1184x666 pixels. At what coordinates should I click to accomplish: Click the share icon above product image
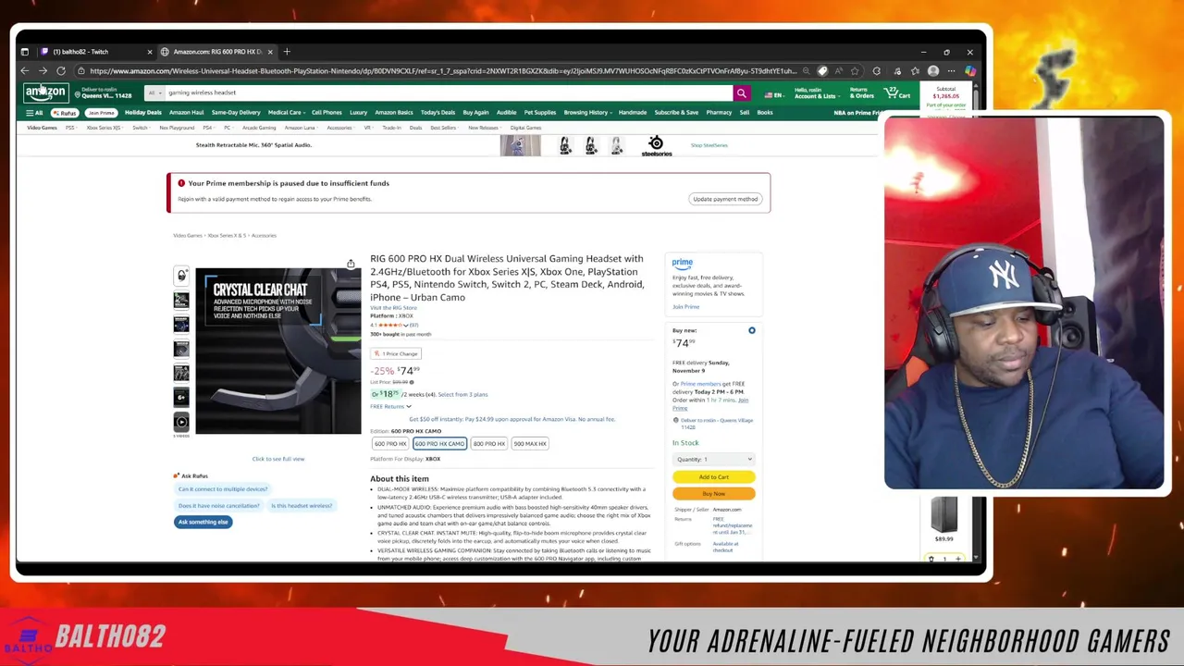(x=351, y=265)
